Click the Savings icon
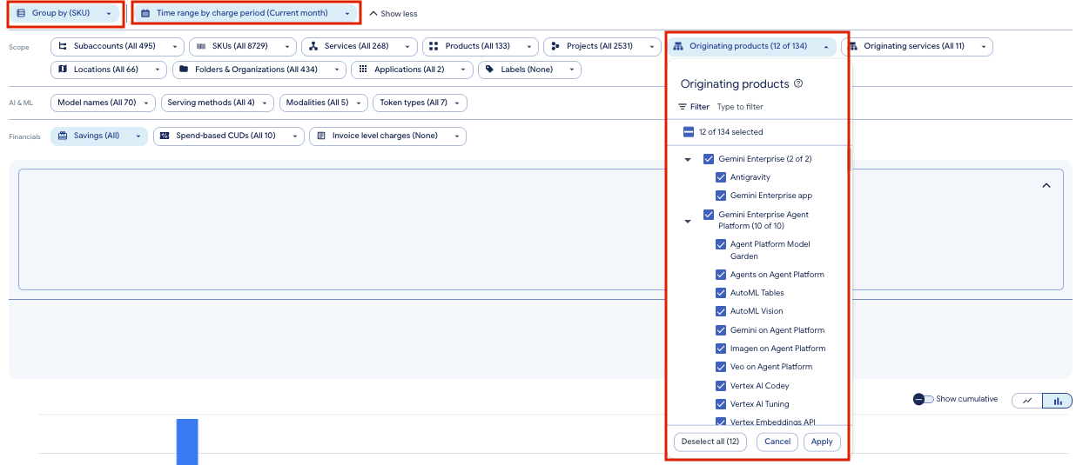The width and height of the screenshot is (1083, 465). coord(63,136)
